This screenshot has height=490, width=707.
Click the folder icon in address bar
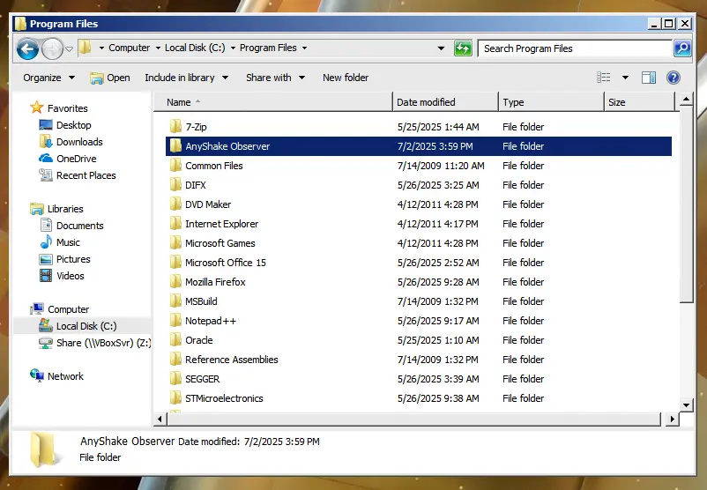click(x=86, y=48)
